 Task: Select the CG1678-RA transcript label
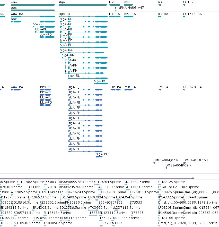(192, 14)
